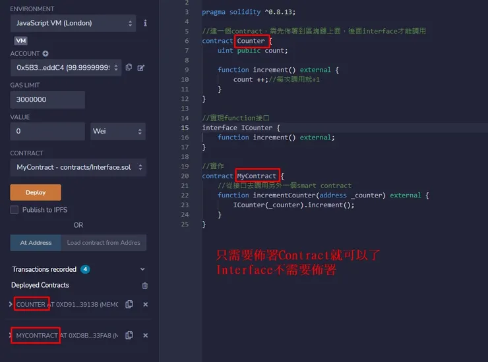Image resolution: width=488 pixels, height=362 pixels.
Task: Change the value unit Wei dropdown
Action: (x=118, y=131)
